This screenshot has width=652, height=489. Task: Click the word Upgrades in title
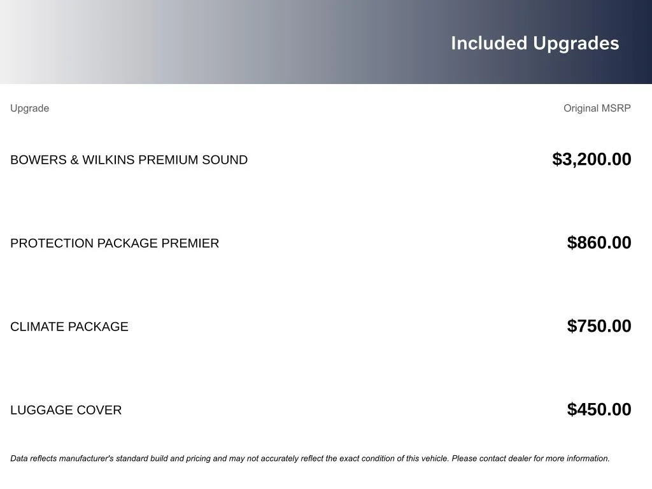pyautogui.click(x=576, y=44)
